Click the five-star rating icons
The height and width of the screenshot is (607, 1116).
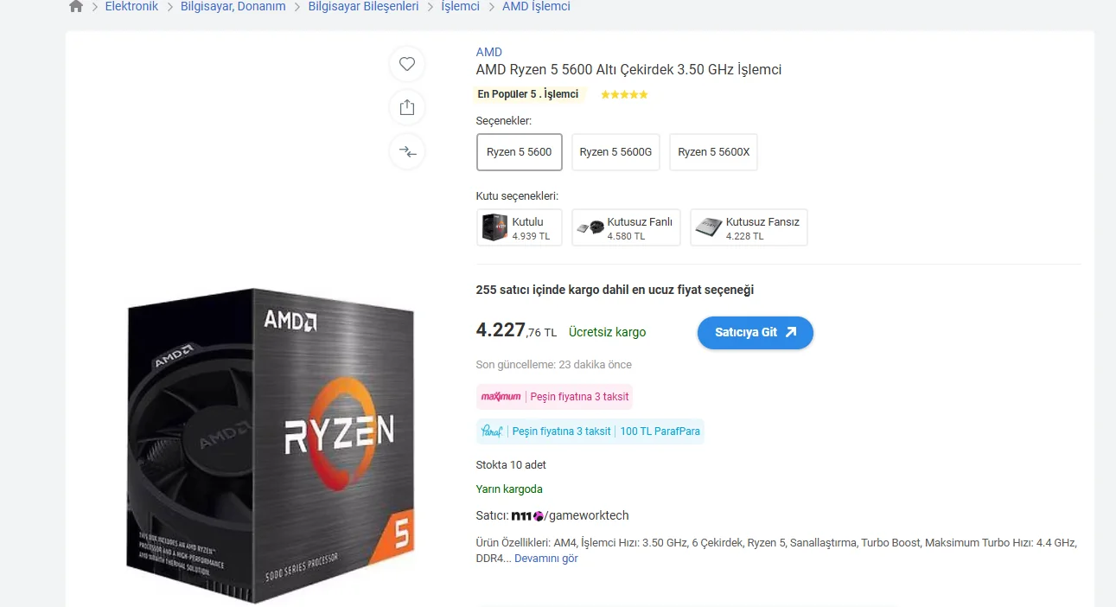tap(624, 94)
